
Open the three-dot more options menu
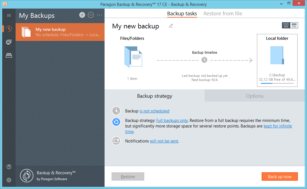pyautogui.click(x=100, y=15)
